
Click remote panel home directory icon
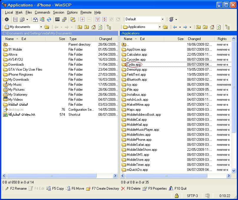(x=212, y=27)
